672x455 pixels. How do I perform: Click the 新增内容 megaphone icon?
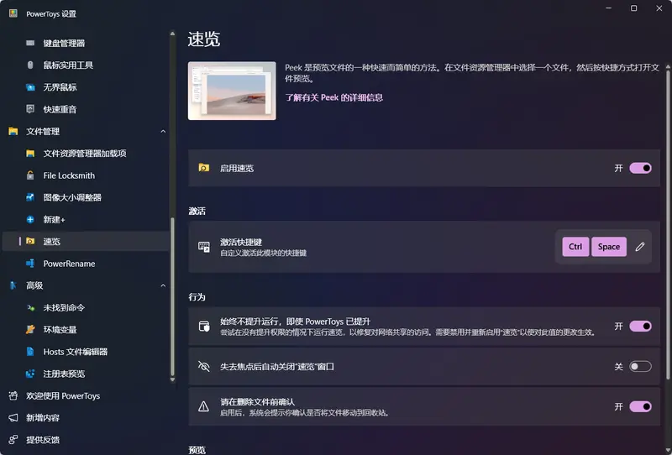tap(13, 418)
